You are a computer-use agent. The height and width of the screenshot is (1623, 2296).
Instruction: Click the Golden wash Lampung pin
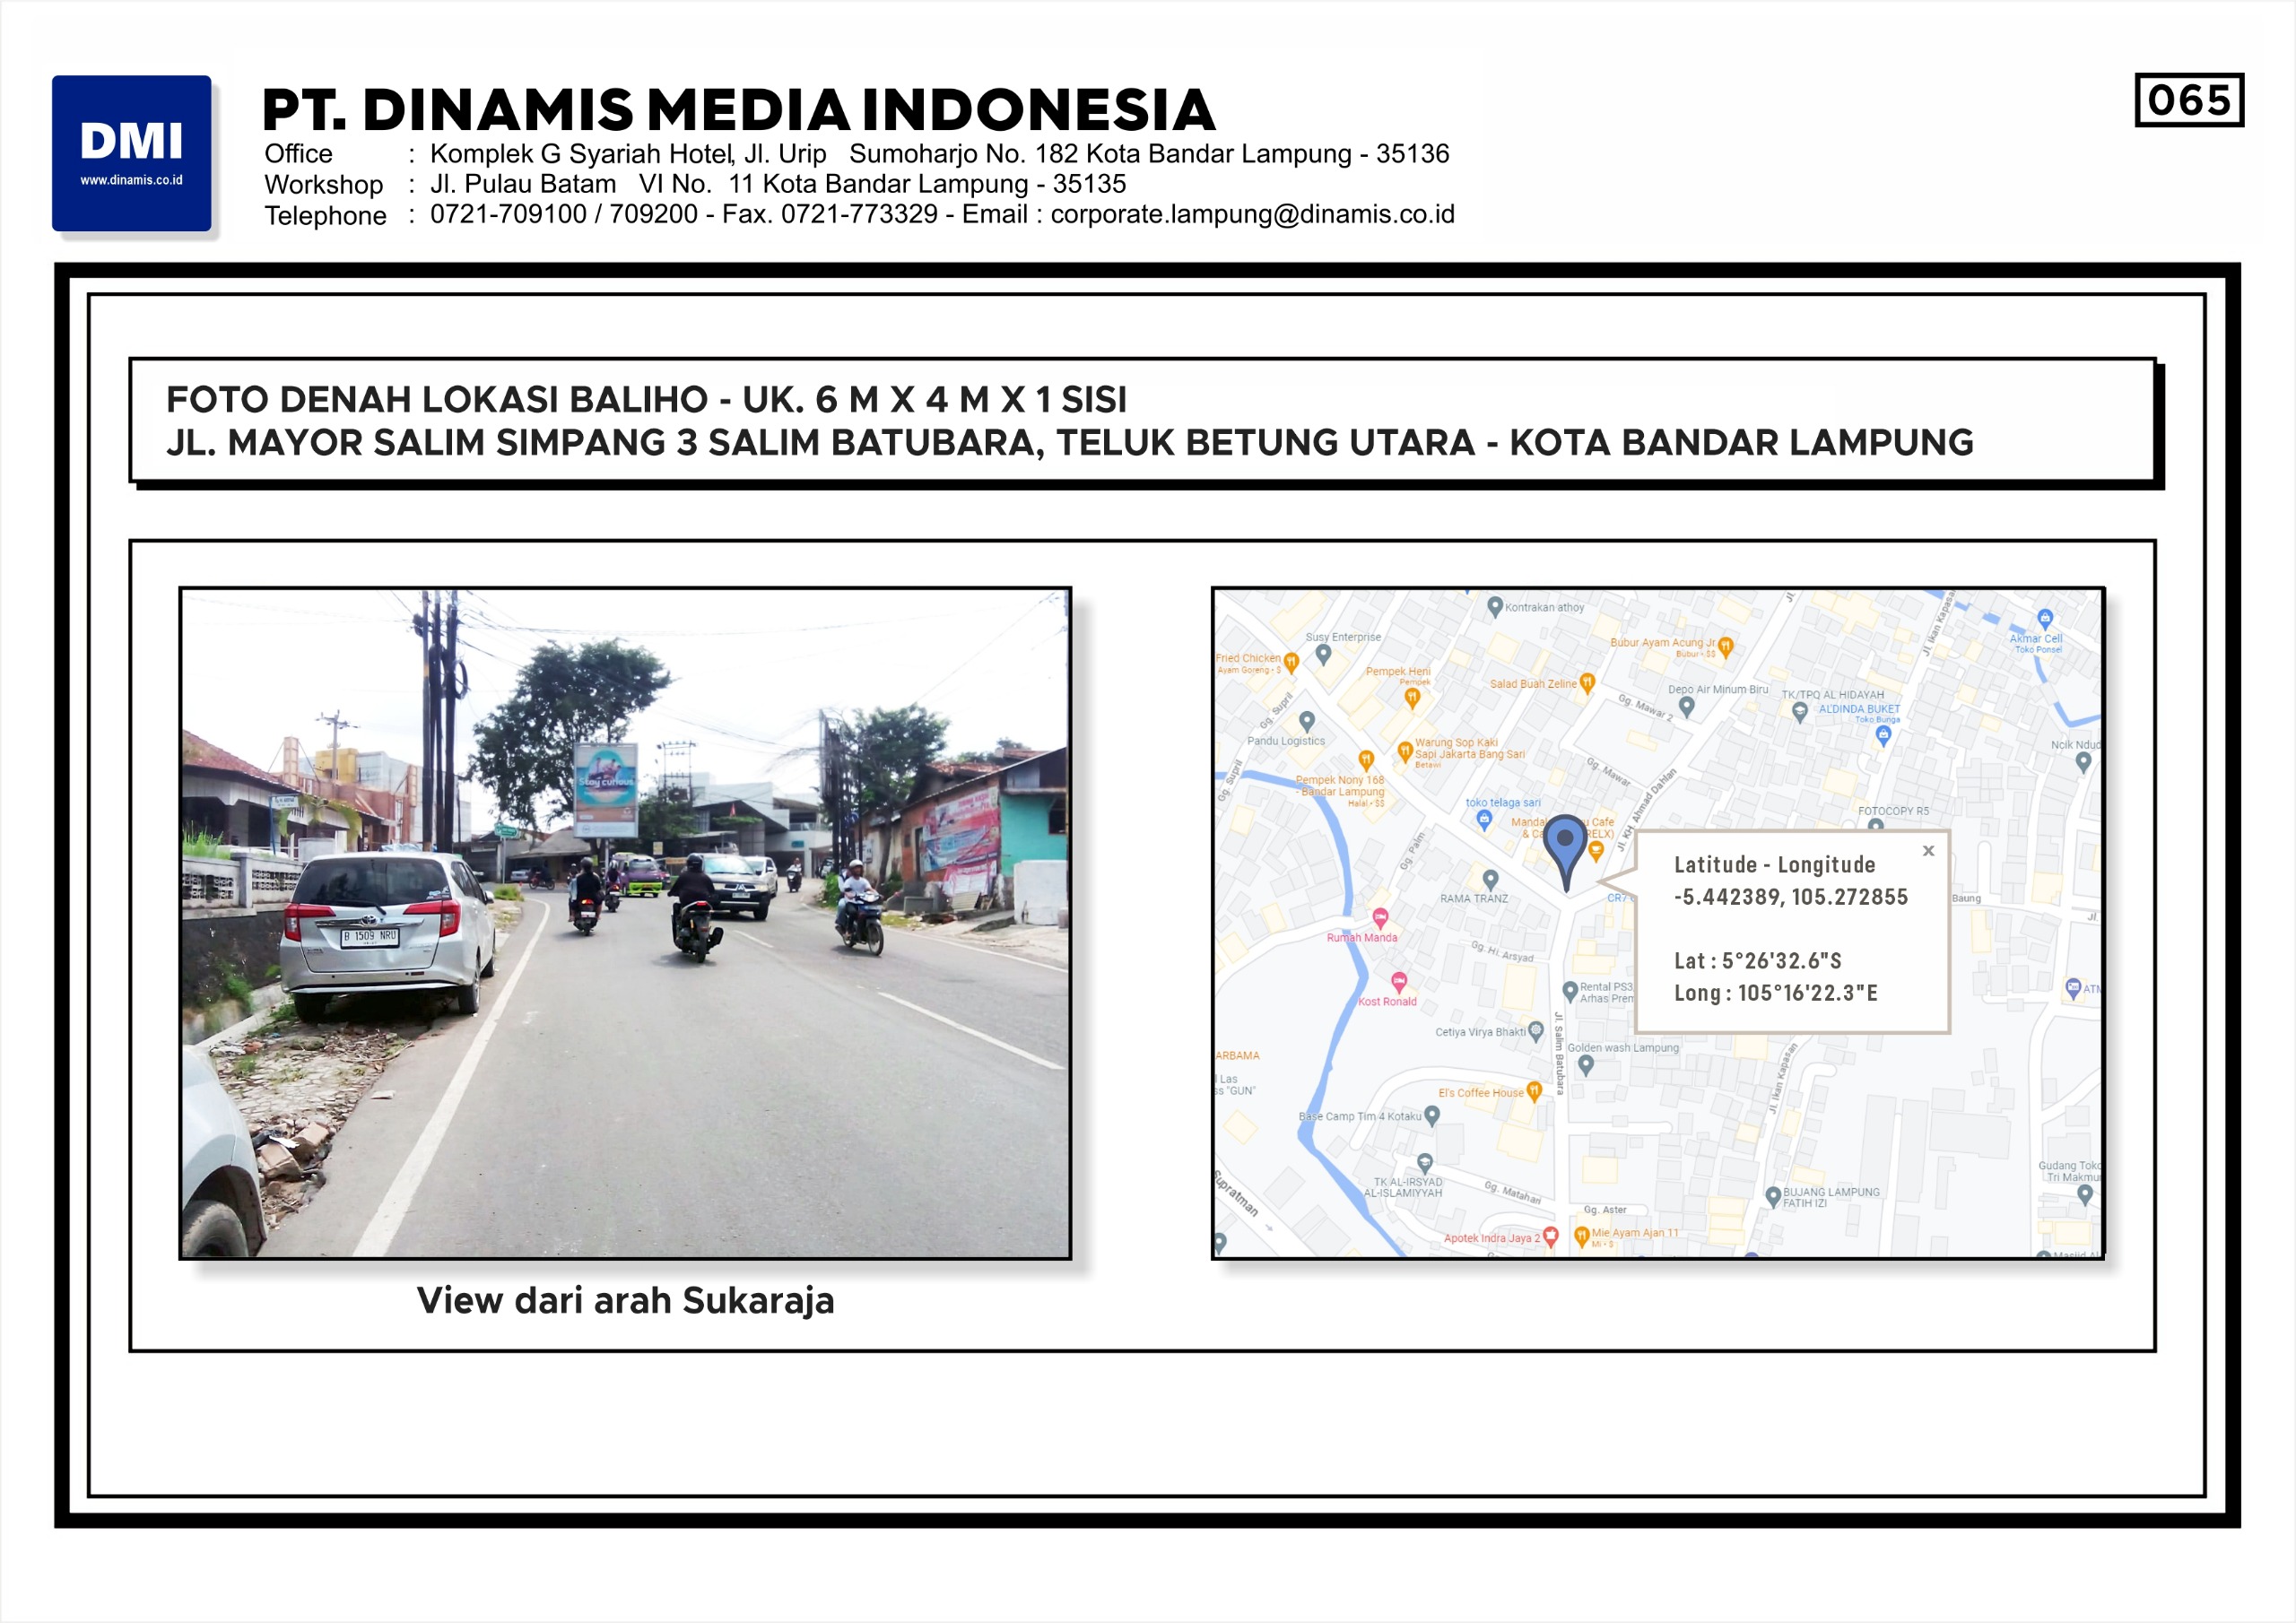pos(1585,1066)
